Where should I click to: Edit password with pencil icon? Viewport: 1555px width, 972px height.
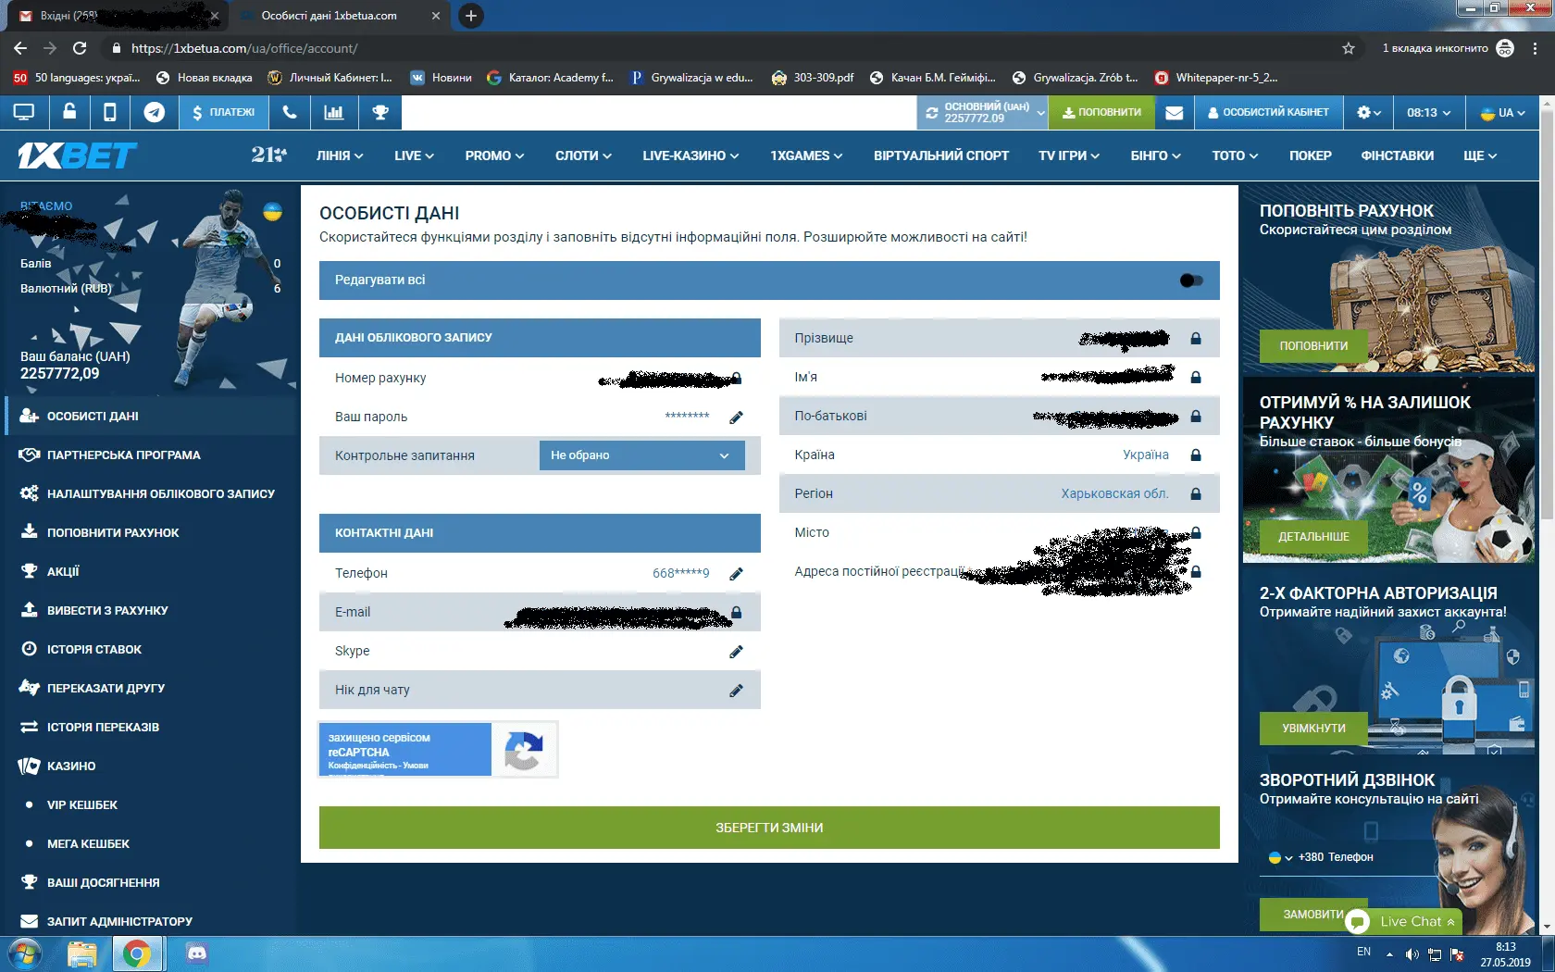tap(736, 417)
